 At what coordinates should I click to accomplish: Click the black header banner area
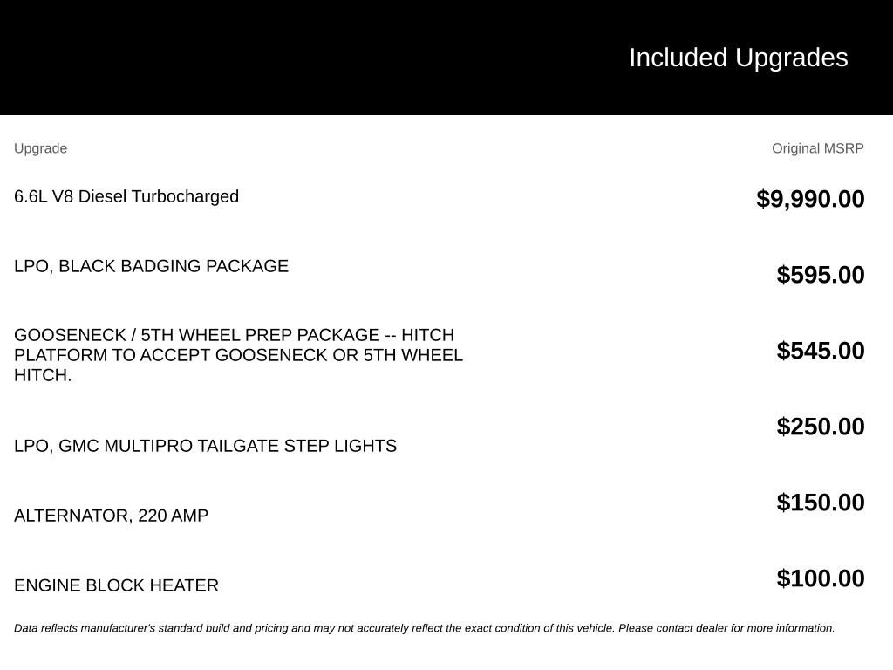(446, 58)
